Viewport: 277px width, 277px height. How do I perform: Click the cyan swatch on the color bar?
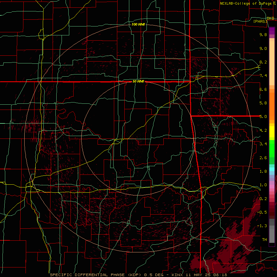tap(272, 169)
